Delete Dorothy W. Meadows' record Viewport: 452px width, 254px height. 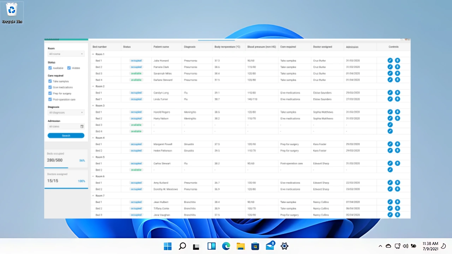click(397, 189)
